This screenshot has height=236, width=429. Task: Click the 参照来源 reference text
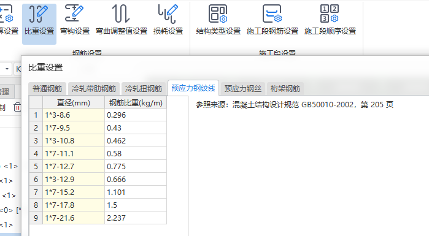[295, 105]
